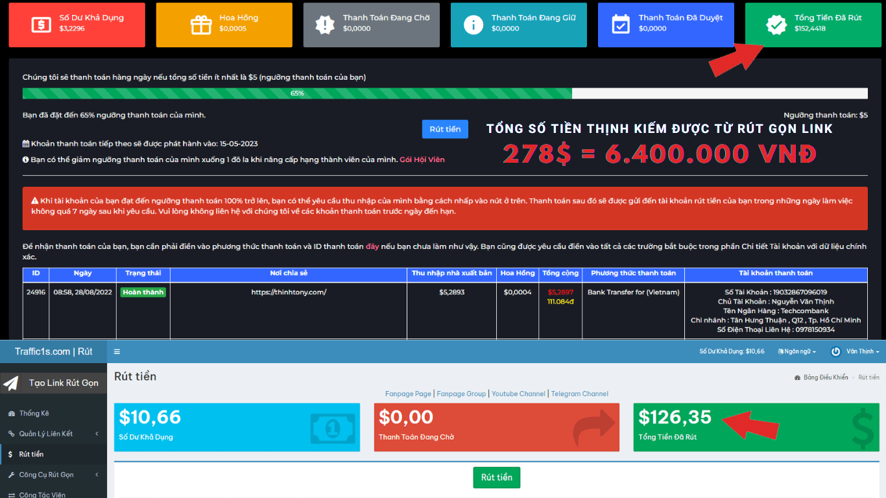This screenshot has height=498, width=886.
Task: Open the Ngôn ngữ language dropdown
Action: [x=796, y=351]
